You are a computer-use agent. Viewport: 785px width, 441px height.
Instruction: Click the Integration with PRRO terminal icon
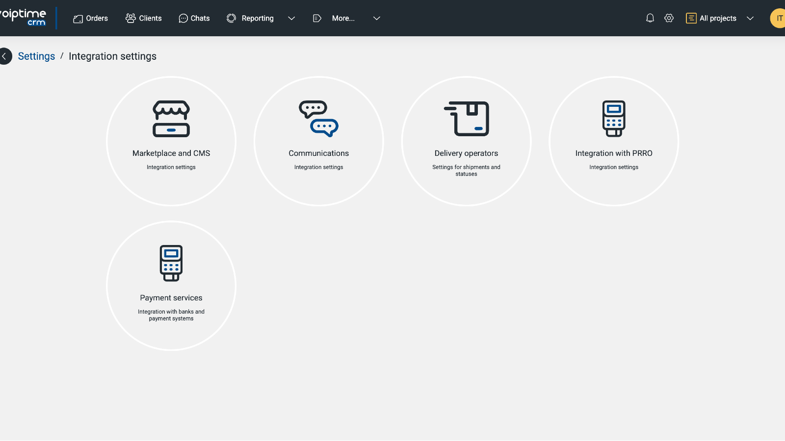pyautogui.click(x=614, y=119)
